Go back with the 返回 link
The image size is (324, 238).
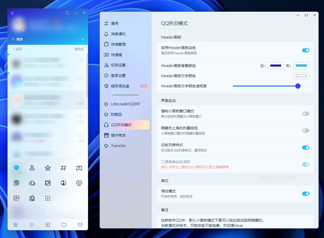pos(17,49)
